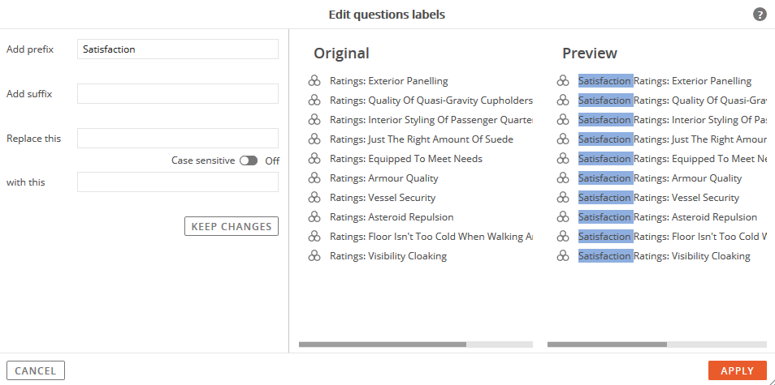
Task: Click icon beside original Vessel Security
Action: 314,198
